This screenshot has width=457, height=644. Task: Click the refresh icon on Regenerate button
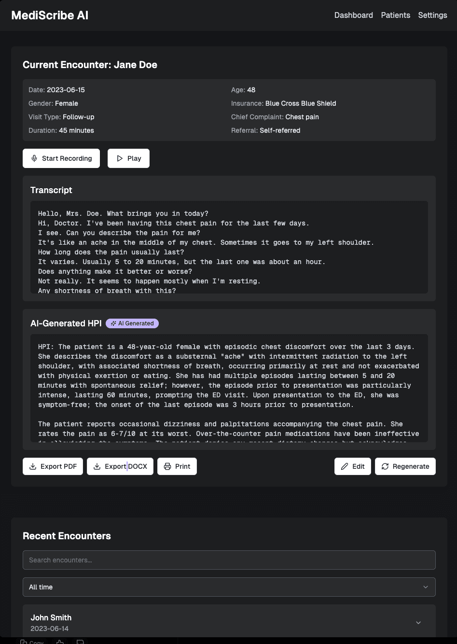[x=385, y=466]
